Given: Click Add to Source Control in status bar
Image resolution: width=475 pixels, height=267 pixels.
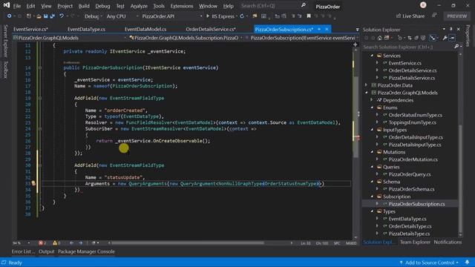Looking at the screenshot, I should point(429,263).
